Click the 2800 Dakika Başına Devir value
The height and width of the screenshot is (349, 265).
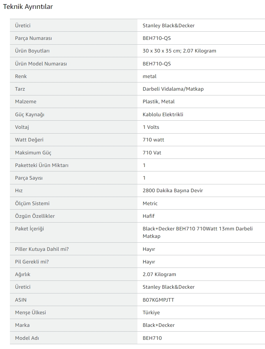point(173,191)
